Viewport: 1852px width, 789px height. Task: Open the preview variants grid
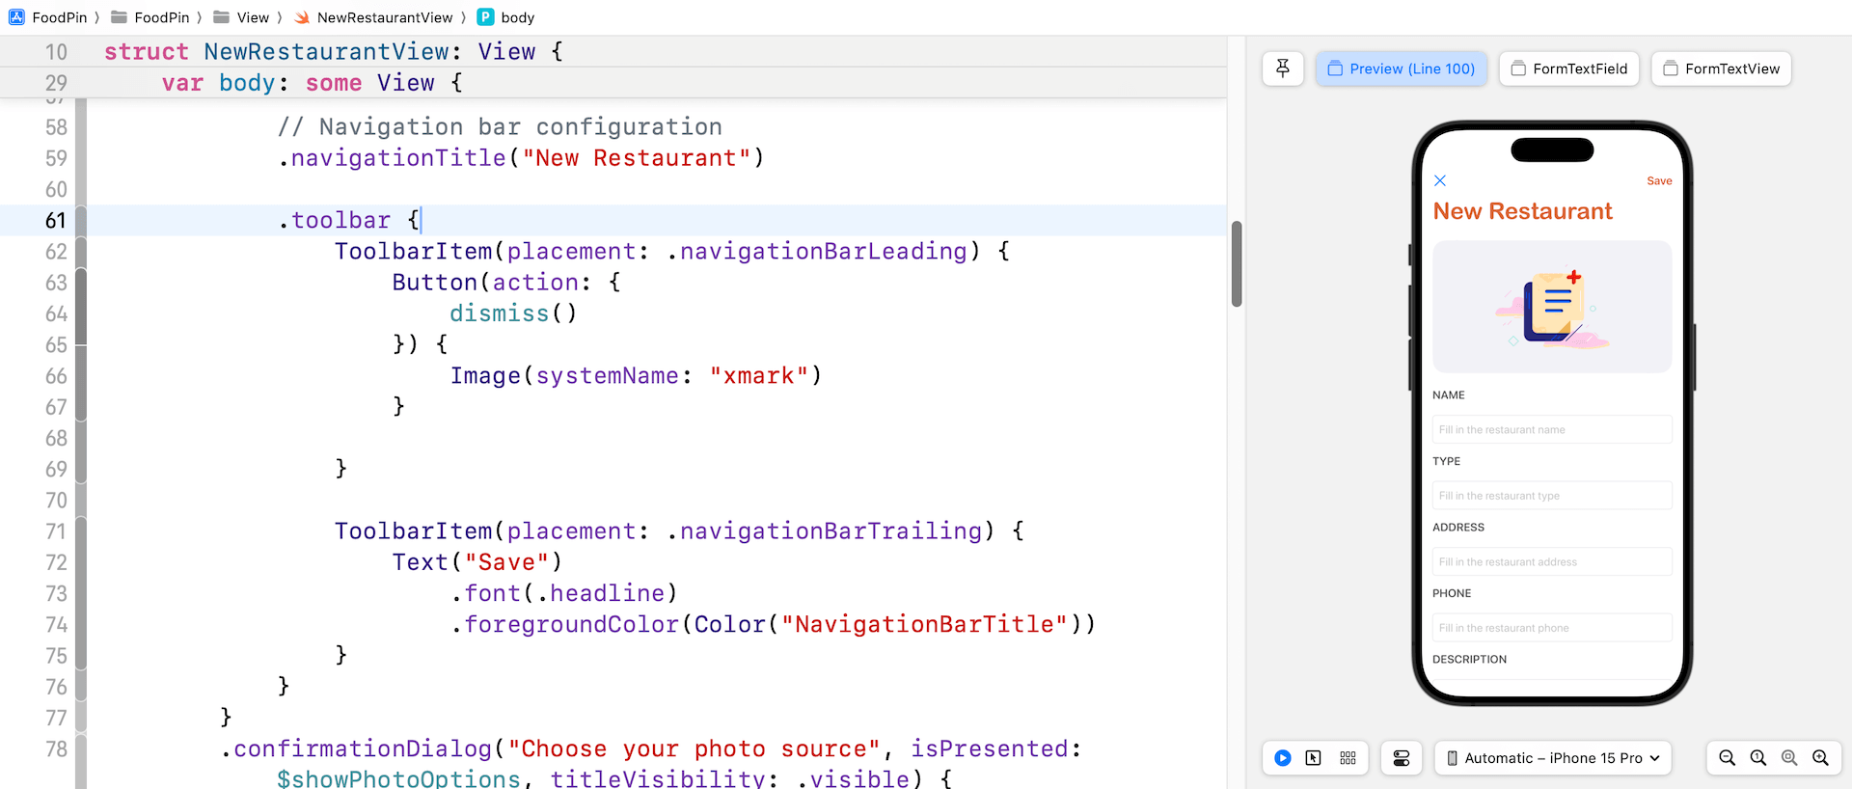[1348, 758]
